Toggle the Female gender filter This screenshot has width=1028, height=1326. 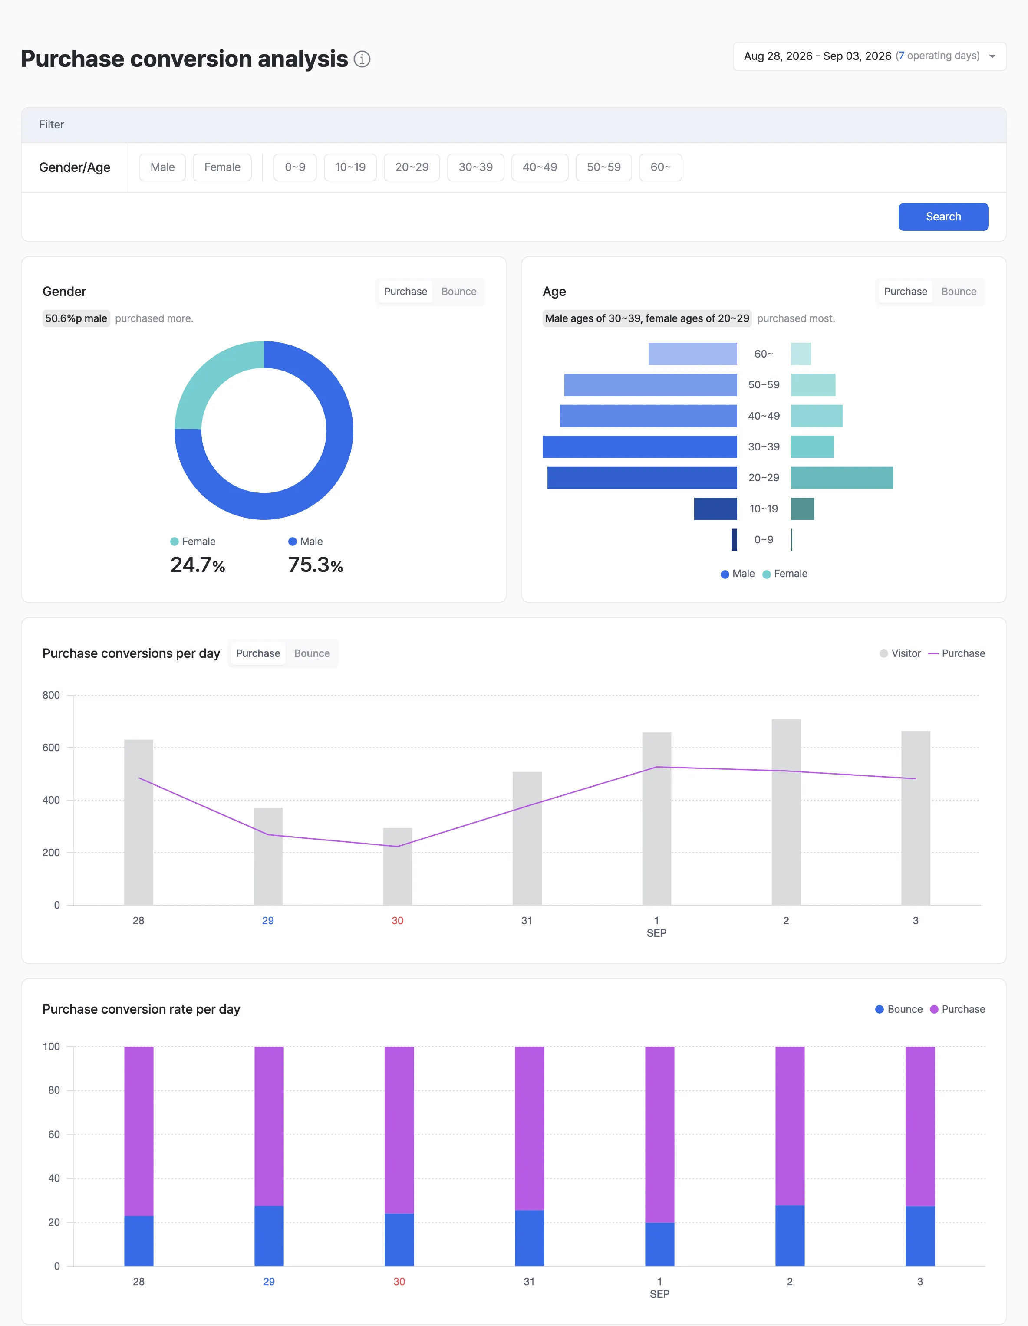(222, 167)
